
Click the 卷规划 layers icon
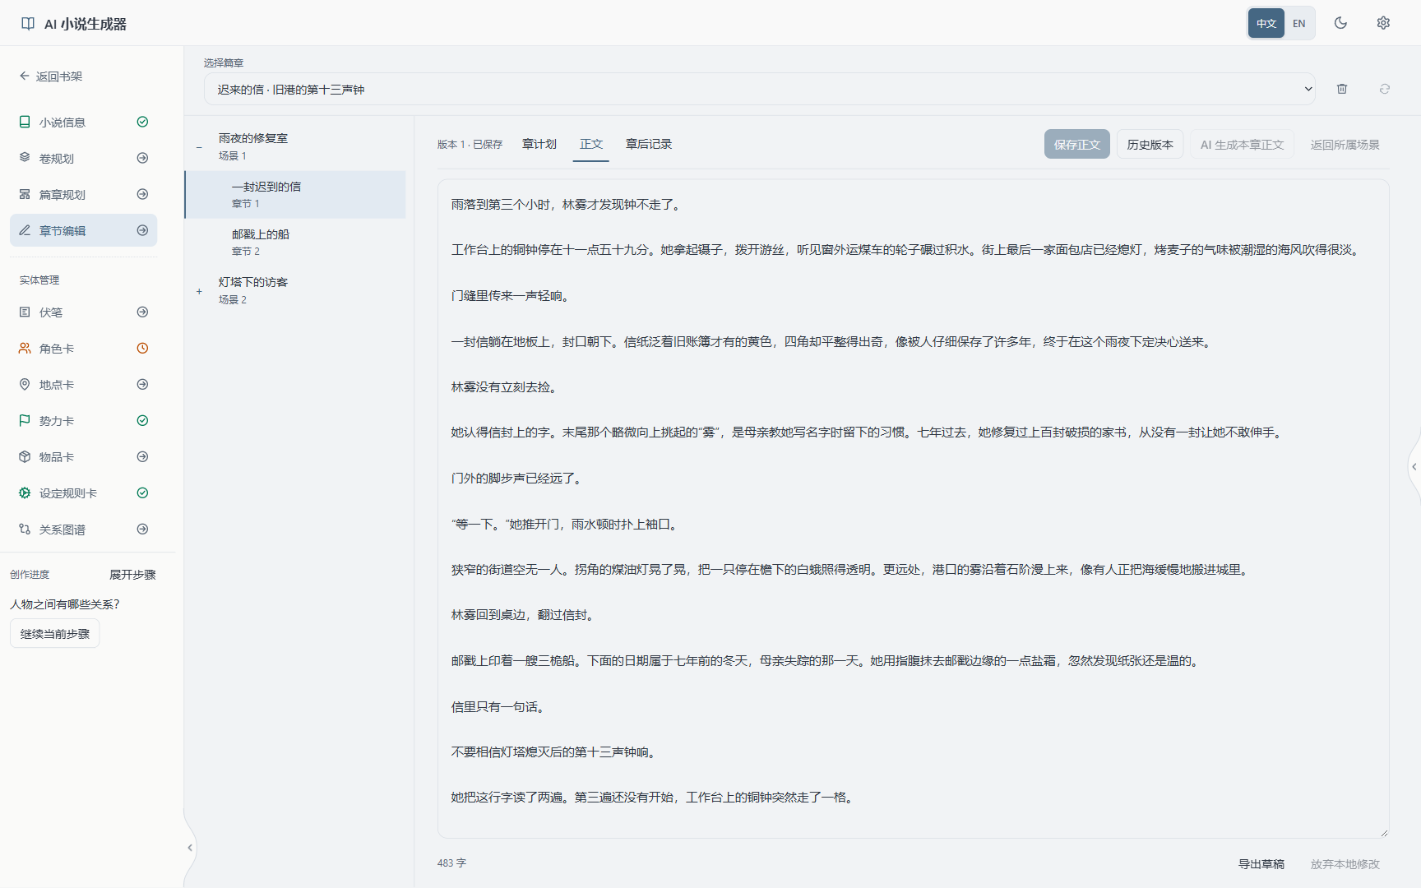pos(25,158)
